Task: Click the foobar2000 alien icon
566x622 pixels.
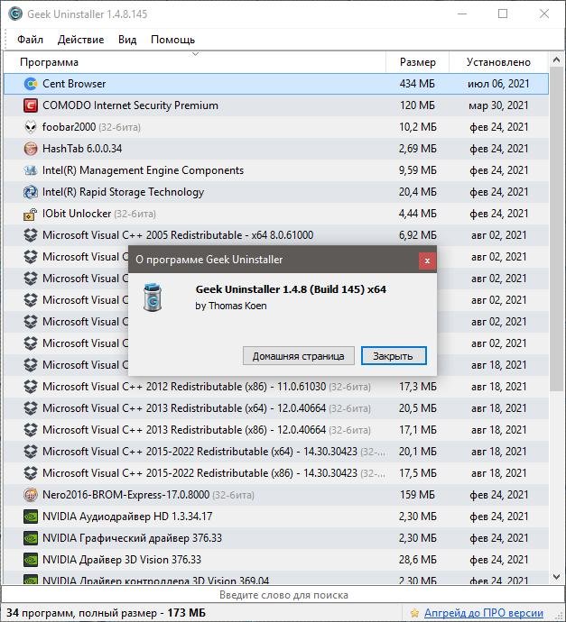Action: pos(30,127)
